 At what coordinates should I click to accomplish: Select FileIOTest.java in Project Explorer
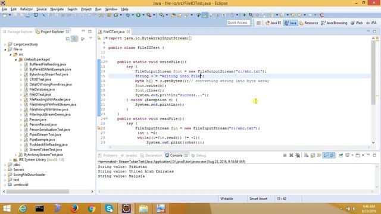point(40,95)
